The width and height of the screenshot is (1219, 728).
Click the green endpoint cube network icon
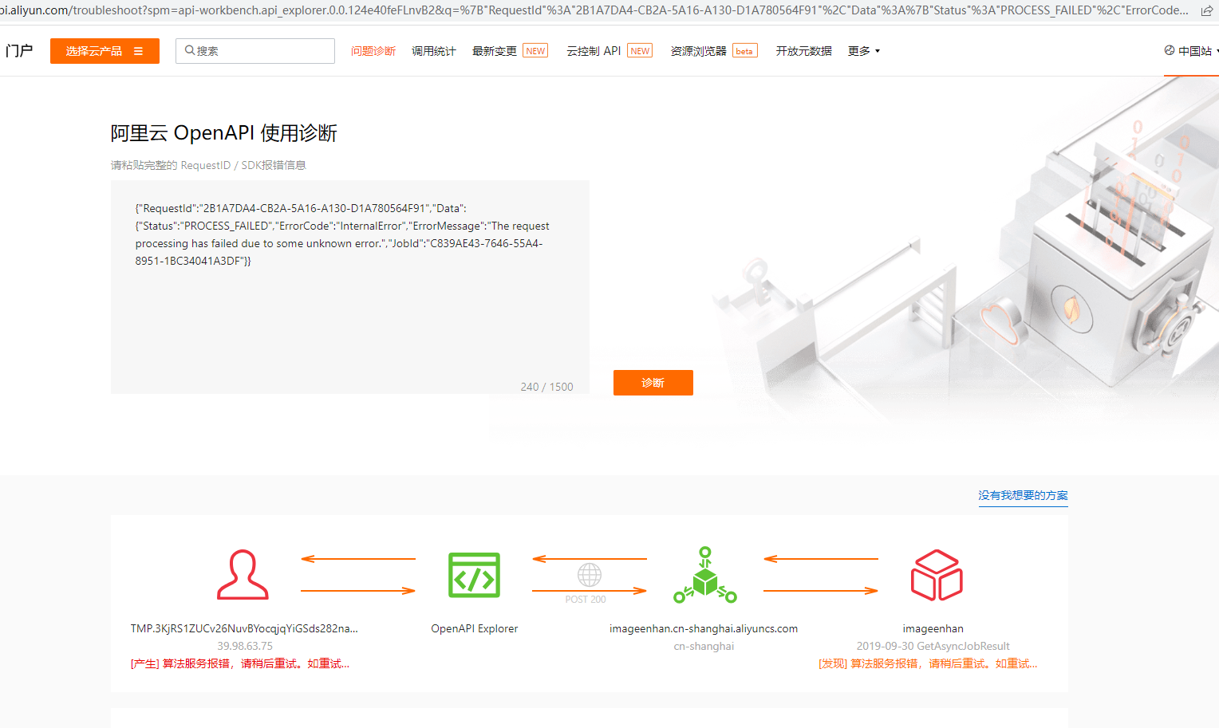704,574
